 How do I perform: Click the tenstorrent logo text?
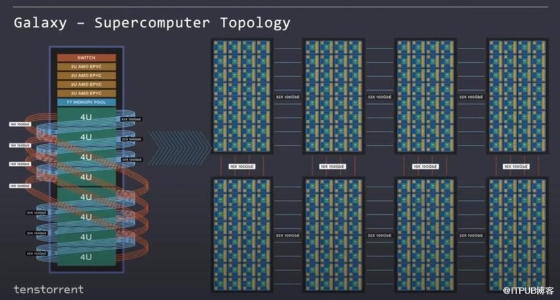[49, 289]
